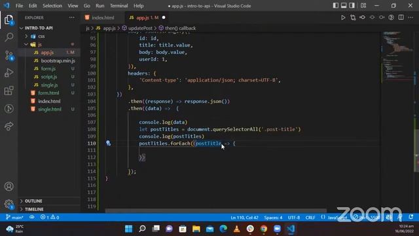This screenshot has width=419, height=236.
Task: Open the Extensions view
Action: (x=9, y=90)
